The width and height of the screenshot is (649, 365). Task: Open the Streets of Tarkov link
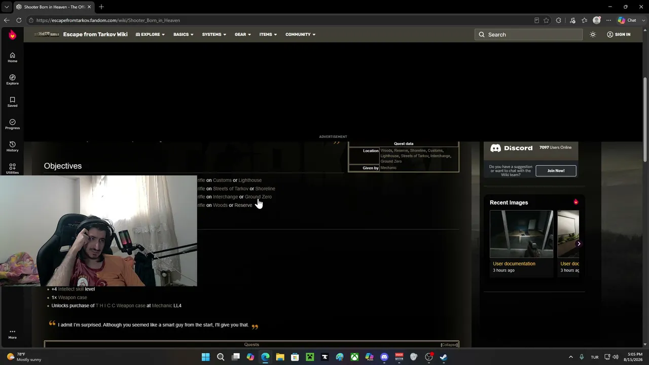[x=231, y=189]
